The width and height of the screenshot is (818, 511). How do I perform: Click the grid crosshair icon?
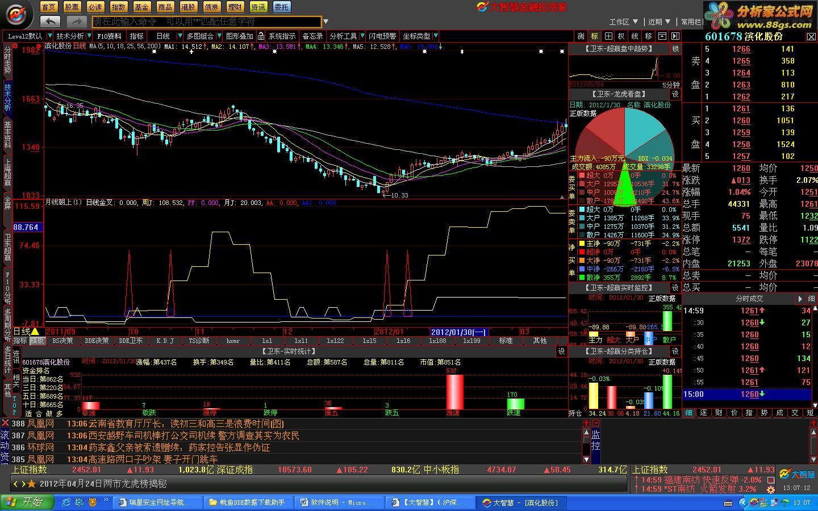(608, 36)
